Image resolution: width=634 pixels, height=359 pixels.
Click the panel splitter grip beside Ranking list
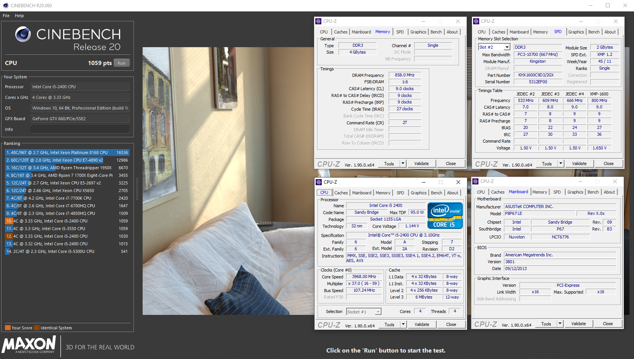[x=137, y=189]
